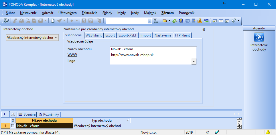
Task: Click the filter icon tab above table
Action: (13, 114)
